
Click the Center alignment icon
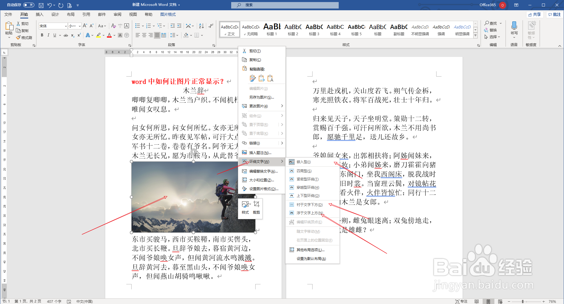pyautogui.click(x=144, y=35)
